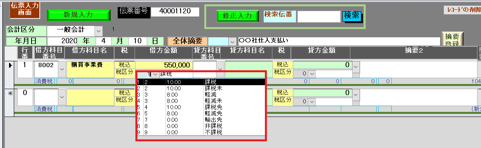Click the 伝票番号 field showing 40001120
The image size is (481, 148).
click(175, 11)
